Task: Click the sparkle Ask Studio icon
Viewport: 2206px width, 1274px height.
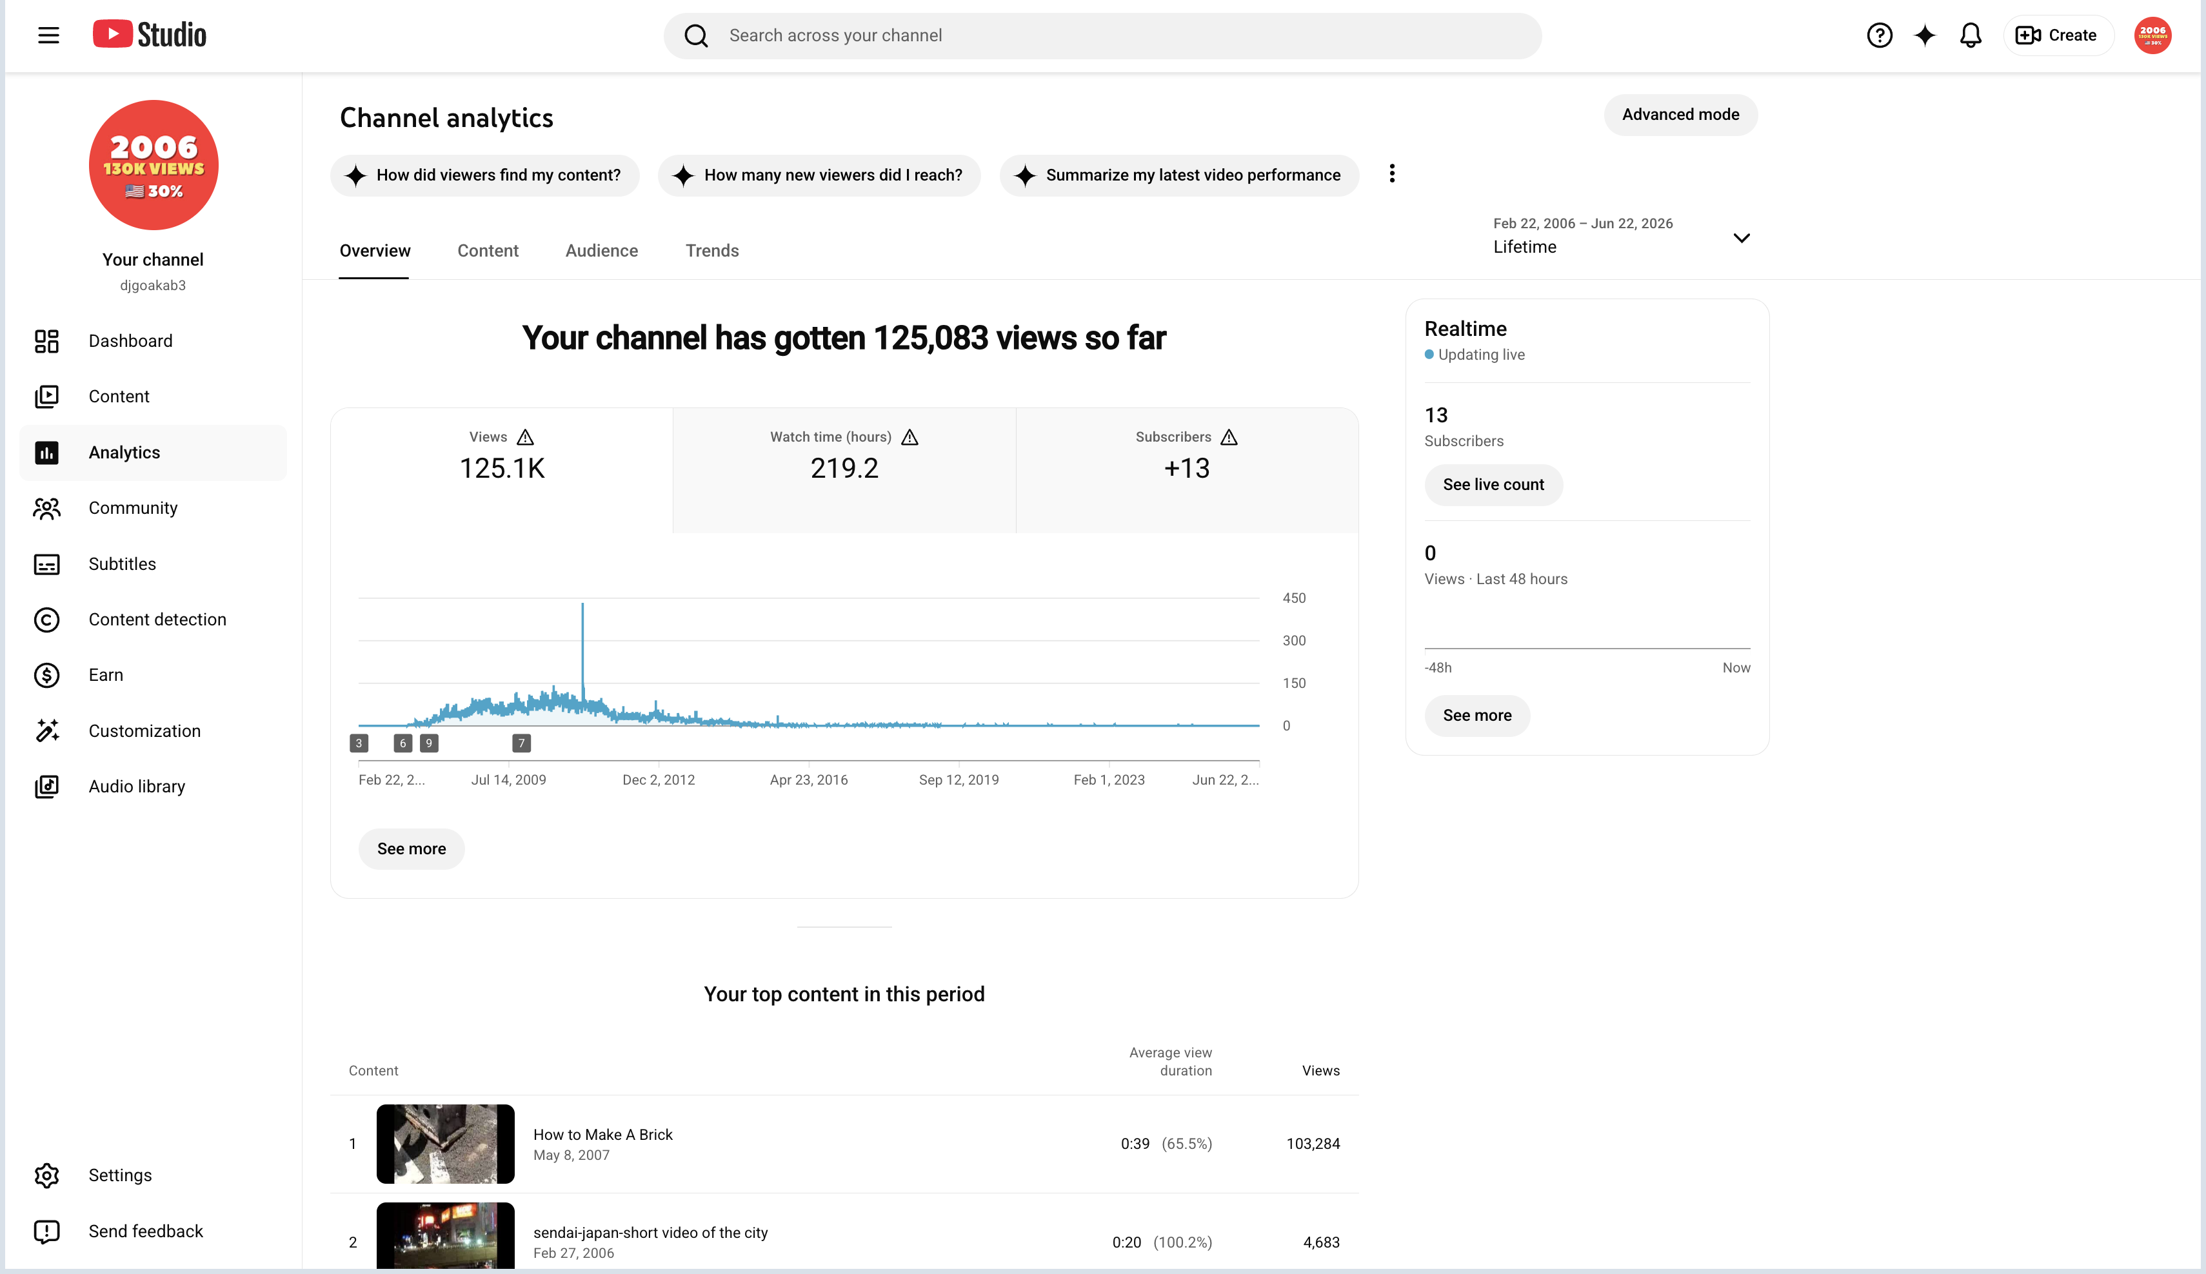Action: [1924, 35]
